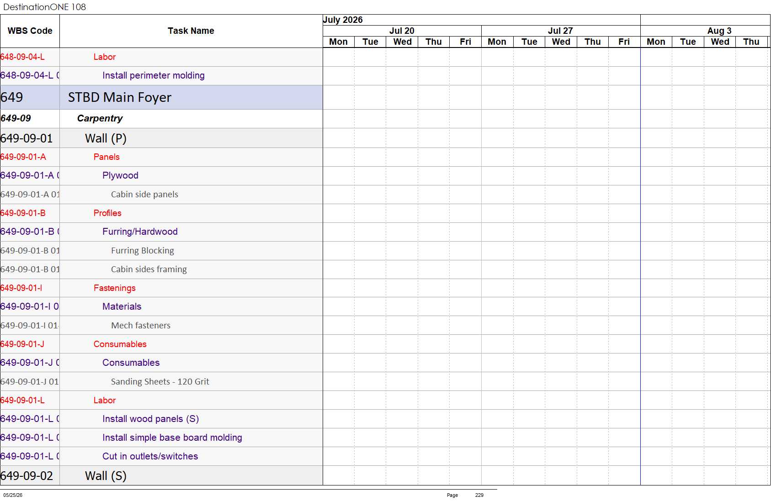This screenshot has height=501, width=771.
Task: Select WBS code 648-09-04-L in red
Action: point(22,57)
